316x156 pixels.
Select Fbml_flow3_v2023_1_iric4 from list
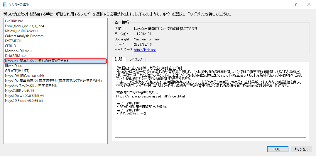pos(24,26)
